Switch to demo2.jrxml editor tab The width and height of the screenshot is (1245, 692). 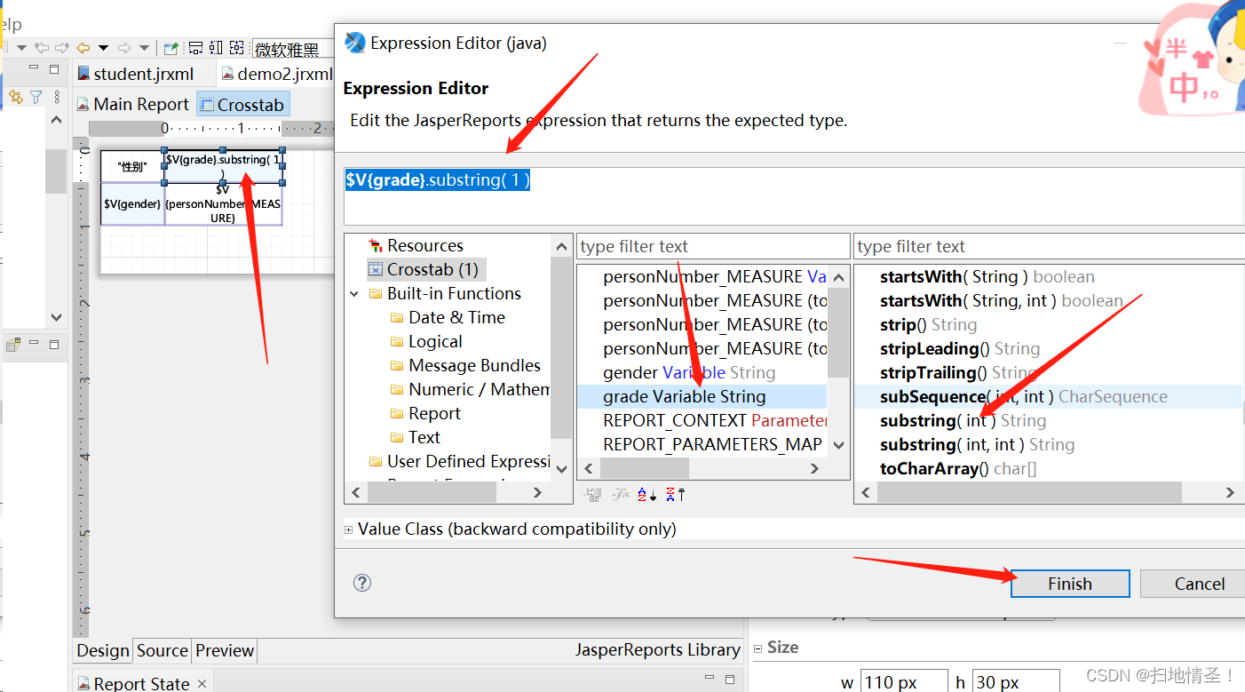tap(277, 74)
